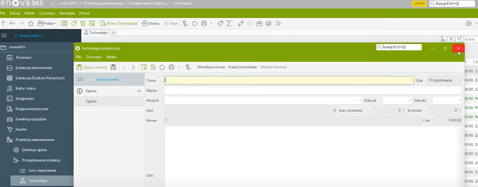The image size is (478, 187).
Task: Click the back arrow in main toolbar
Action: coord(12,23)
